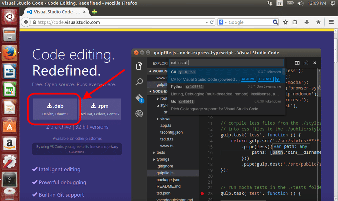The image size is (338, 201).
Task: Open the Firefox downloads arrow icon
Action: coord(307,22)
